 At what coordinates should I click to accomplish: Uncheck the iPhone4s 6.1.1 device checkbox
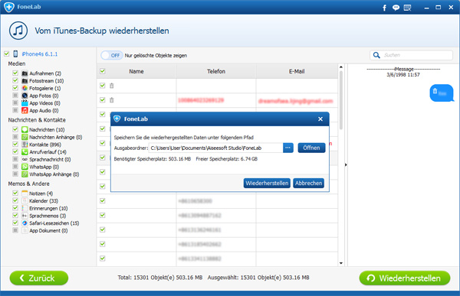(x=6, y=54)
